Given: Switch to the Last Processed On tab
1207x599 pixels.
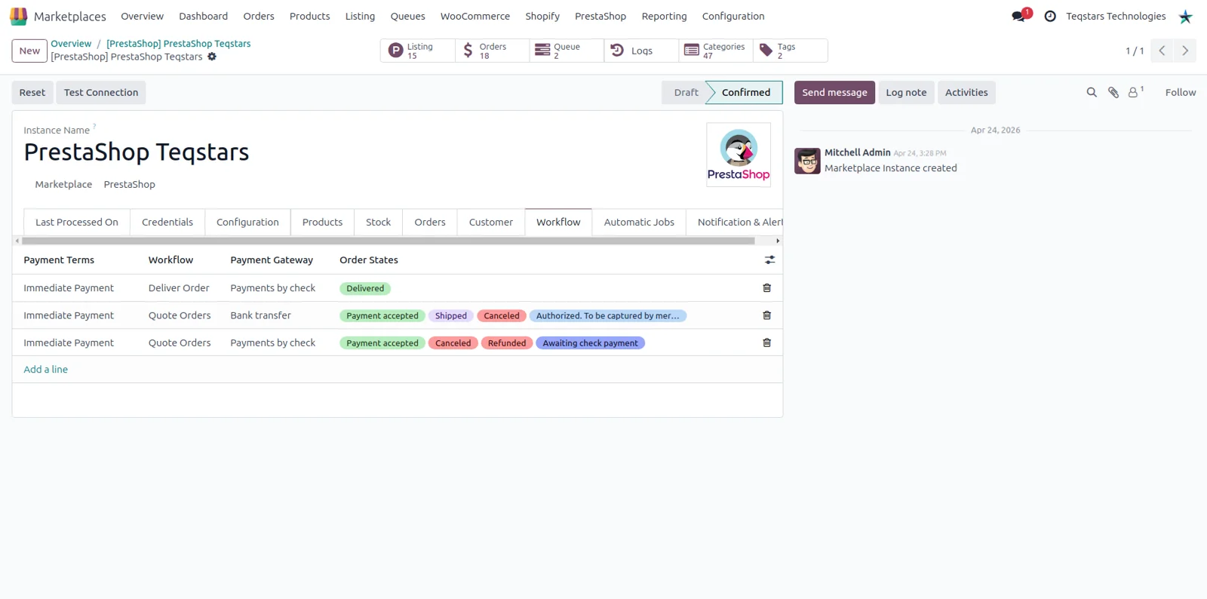Looking at the screenshot, I should (x=77, y=222).
